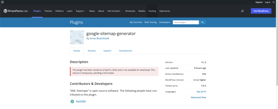Open the Advanced View link
Viewport: 278px width, 109px height.
coord(198,98)
